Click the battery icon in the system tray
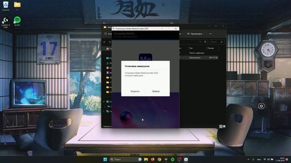The width and height of the screenshot is (291, 163). tap(272, 159)
